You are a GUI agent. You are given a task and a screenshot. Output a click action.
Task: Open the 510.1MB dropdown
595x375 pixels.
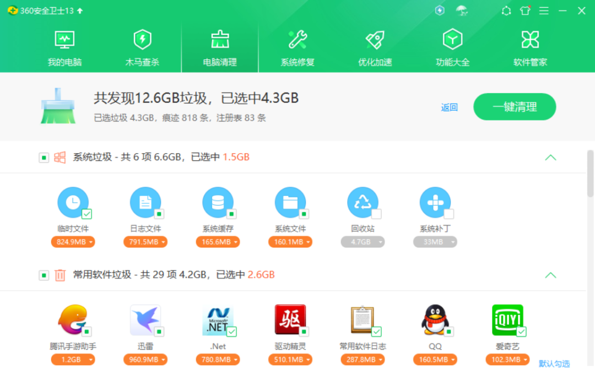click(x=290, y=360)
